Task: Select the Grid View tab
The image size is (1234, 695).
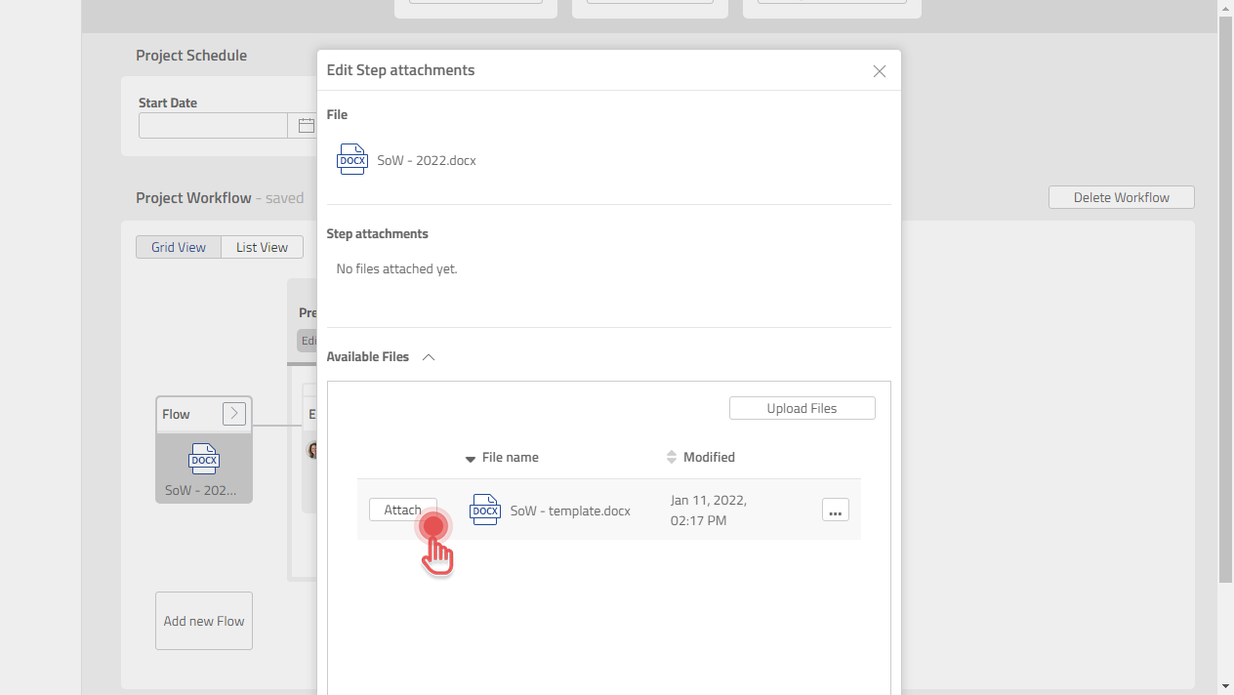Action: [x=178, y=247]
